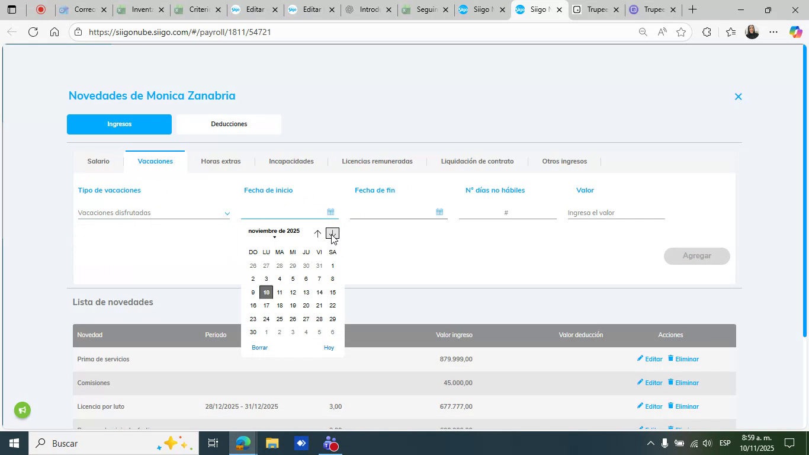This screenshot has width=809, height=455.
Task: Click the pencil Editar icon for Comisiones
Action: pos(640,382)
